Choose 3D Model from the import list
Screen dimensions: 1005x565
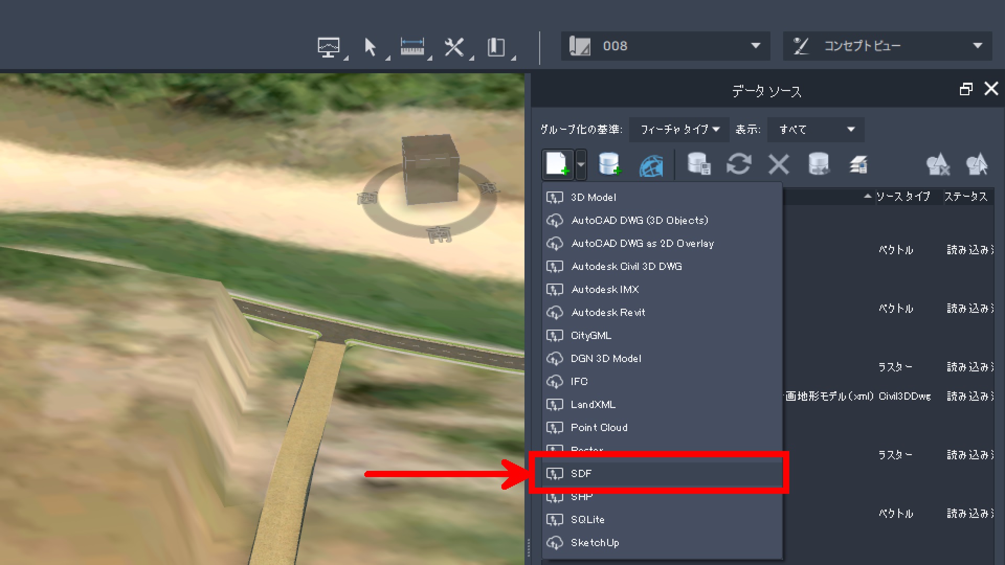coord(662,197)
